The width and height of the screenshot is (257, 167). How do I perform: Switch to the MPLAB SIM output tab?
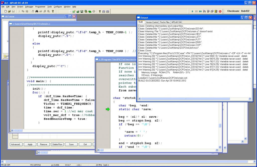(176, 22)
